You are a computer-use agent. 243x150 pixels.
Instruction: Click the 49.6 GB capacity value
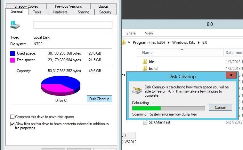click(x=95, y=71)
